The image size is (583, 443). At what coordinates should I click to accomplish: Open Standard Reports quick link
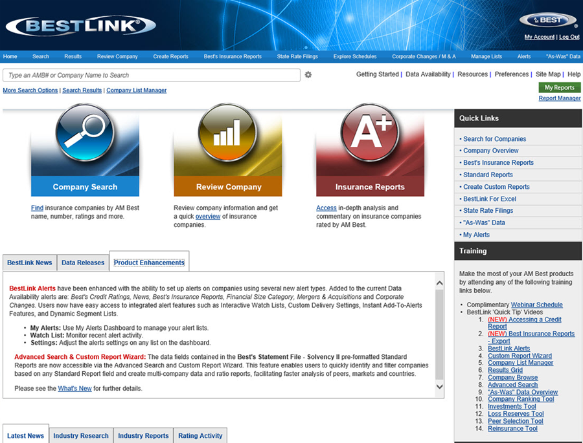click(x=488, y=175)
